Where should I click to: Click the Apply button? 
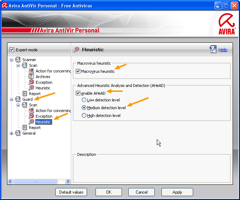coord(177,192)
